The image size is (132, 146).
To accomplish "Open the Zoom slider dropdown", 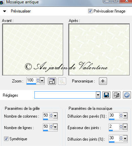I will (x=42, y=81).
